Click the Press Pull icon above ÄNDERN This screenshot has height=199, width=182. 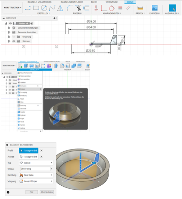pyautogui.click(x=56, y=66)
